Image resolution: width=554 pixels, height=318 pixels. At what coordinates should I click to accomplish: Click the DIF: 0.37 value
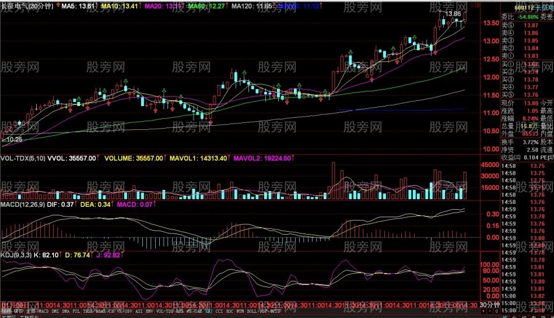pyautogui.click(x=60, y=204)
